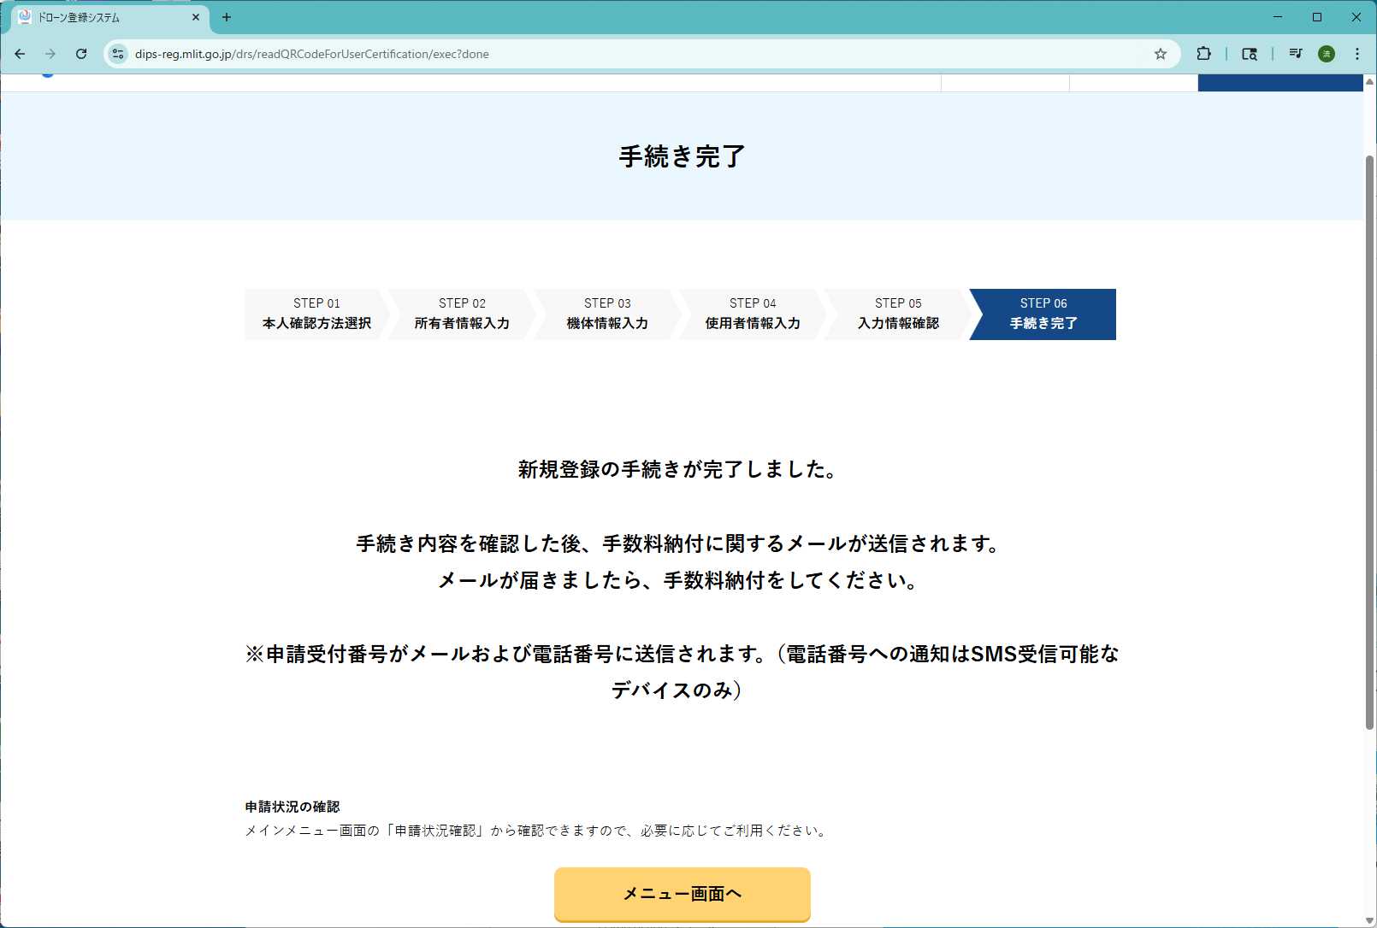Open the extensions puzzle icon
Screen dimensions: 1377x928
pos(1203,54)
